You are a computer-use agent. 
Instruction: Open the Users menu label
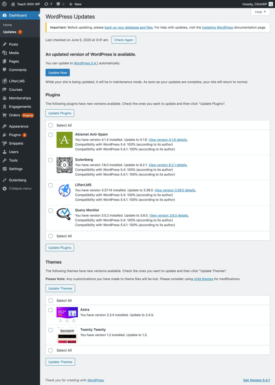14,152
